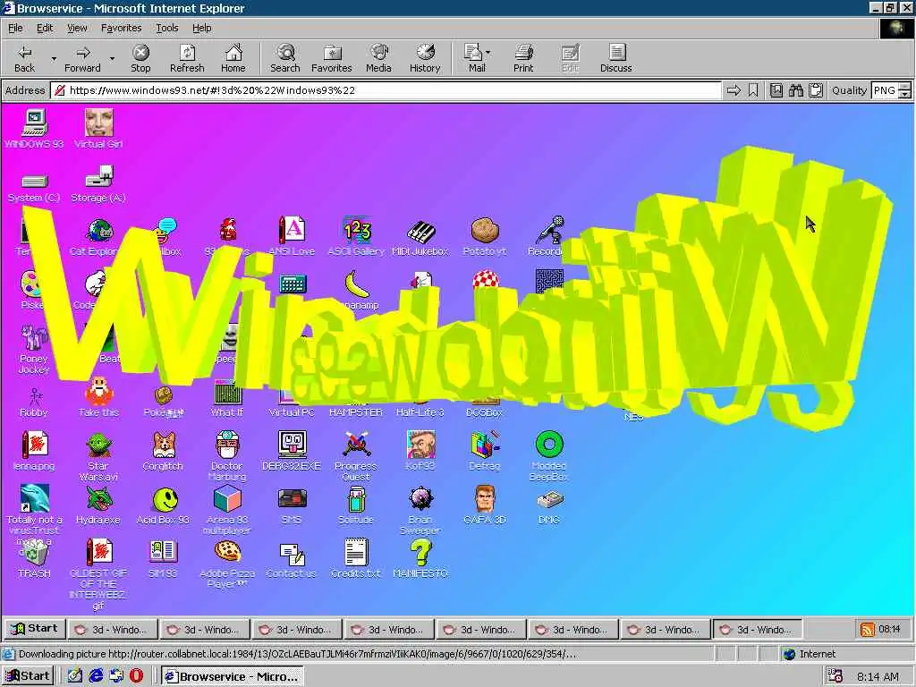Open the MANIFESTO question mark icon
The height and width of the screenshot is (687, 916).
tap(420, 558)
